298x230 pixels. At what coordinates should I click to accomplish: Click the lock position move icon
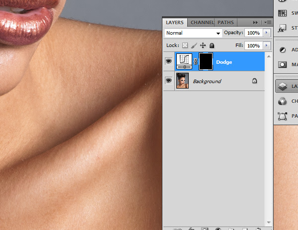202,46
